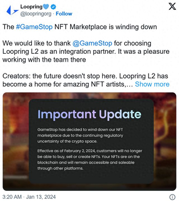179x201 pixels.
Task: Click the 'NFT Marketplace is winding down' text
Action: click(105, 27)
